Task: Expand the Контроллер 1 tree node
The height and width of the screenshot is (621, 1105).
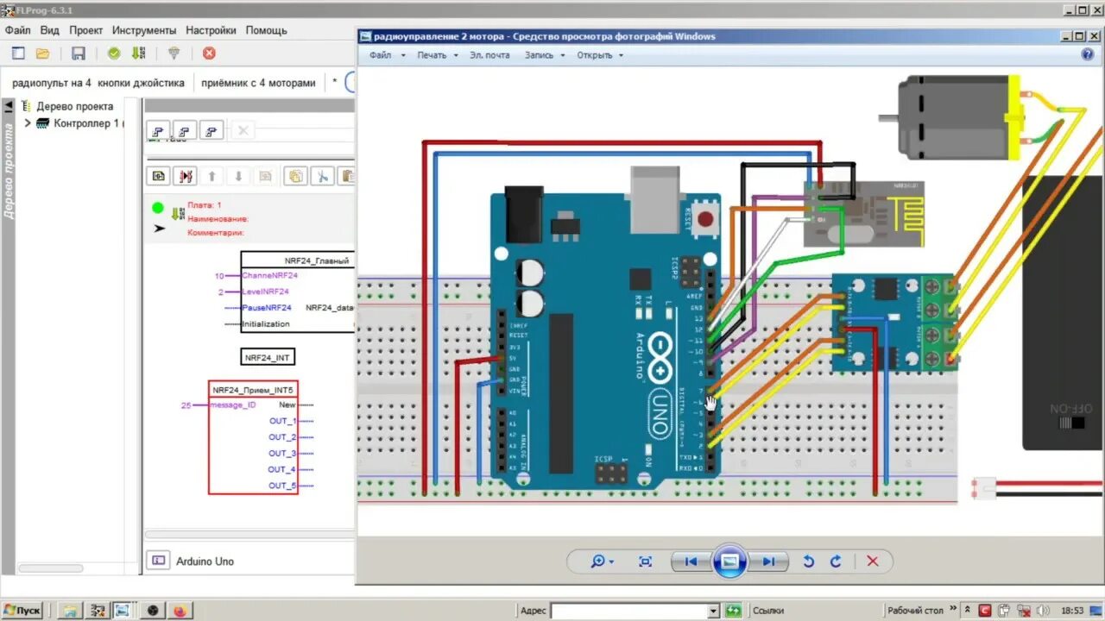Action: tap(28, 123)
